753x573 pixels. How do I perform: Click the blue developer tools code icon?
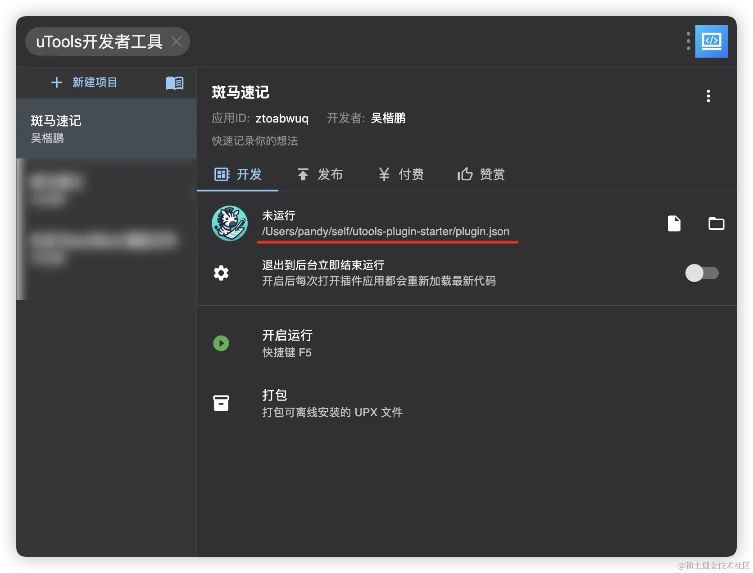click(711, 41)
